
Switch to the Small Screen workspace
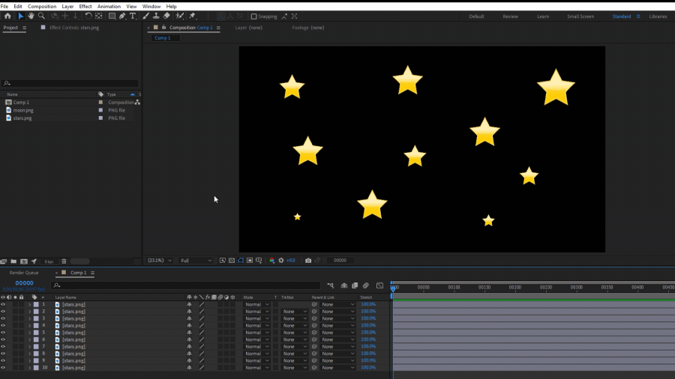pos(580,16)
